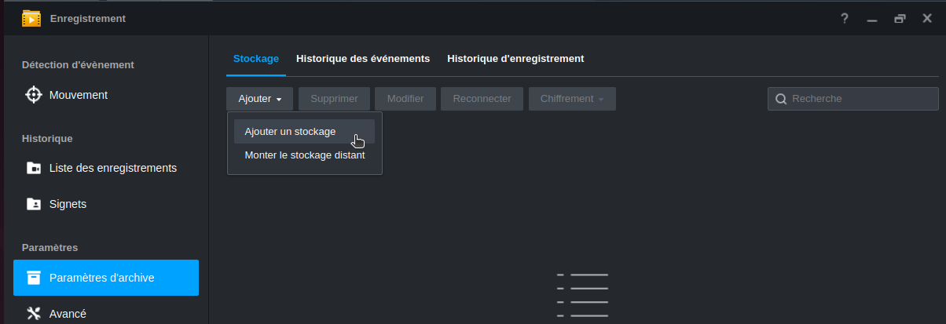
Task: Open the help question mark icon
Action: (845, 19)
